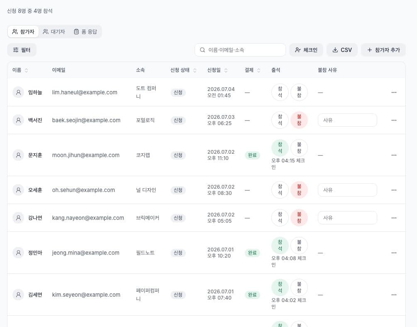
Task: Click the avatar icon of 김세연
Action: 18,295
